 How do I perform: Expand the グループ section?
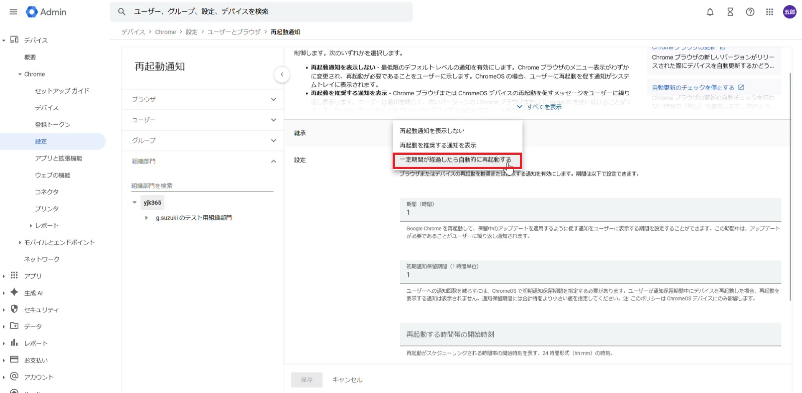[x=273, y=140]
